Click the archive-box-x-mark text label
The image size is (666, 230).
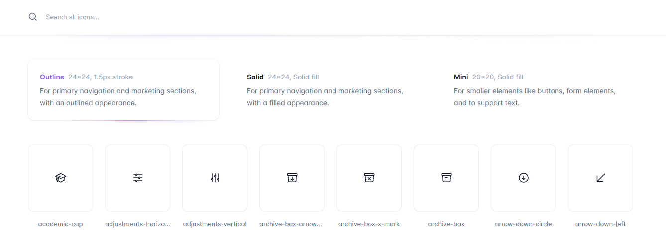point(369,224)
